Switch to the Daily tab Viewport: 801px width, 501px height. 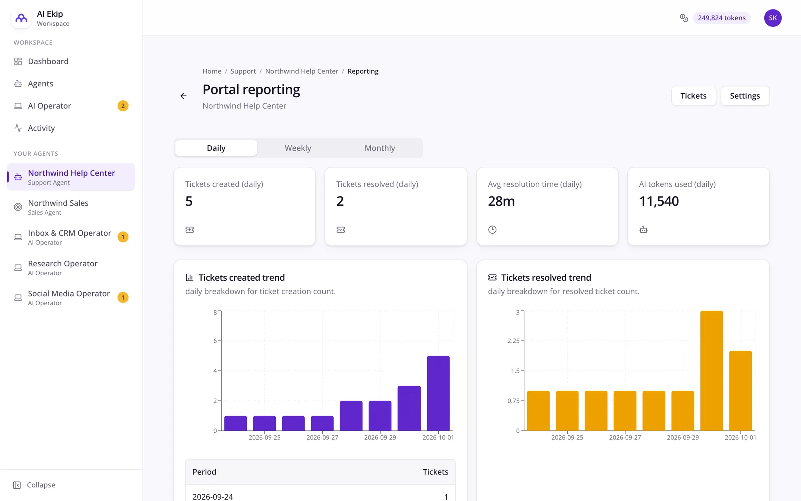coord(216,148)
